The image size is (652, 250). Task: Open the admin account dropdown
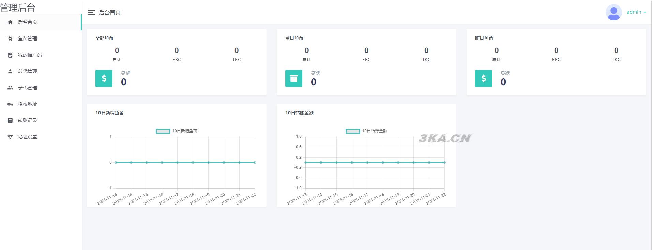click(x=636, y=12)
